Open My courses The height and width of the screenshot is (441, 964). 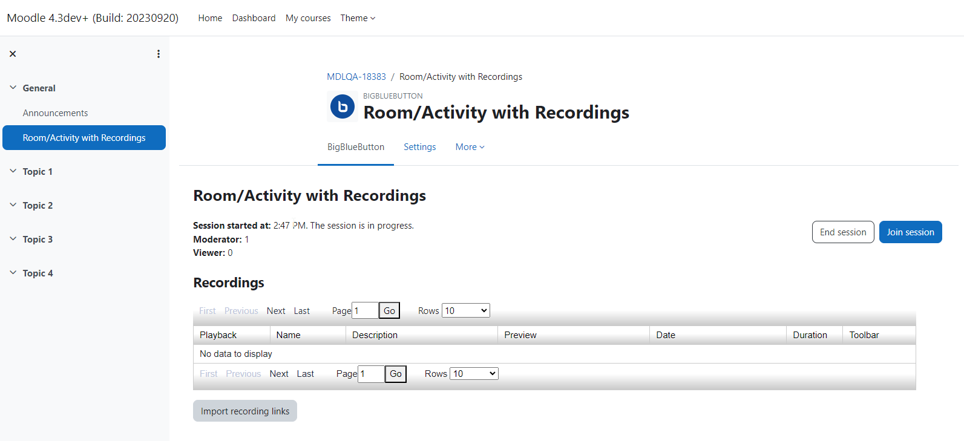[x=308, y=18]
